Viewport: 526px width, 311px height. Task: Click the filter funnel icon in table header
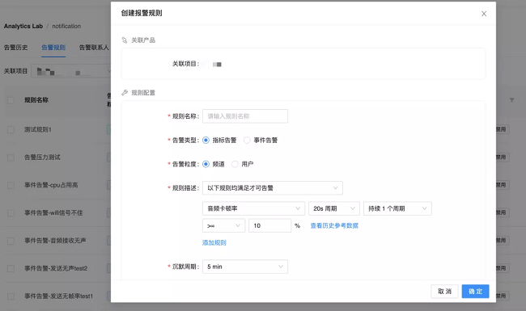click(x=511, y=99)
